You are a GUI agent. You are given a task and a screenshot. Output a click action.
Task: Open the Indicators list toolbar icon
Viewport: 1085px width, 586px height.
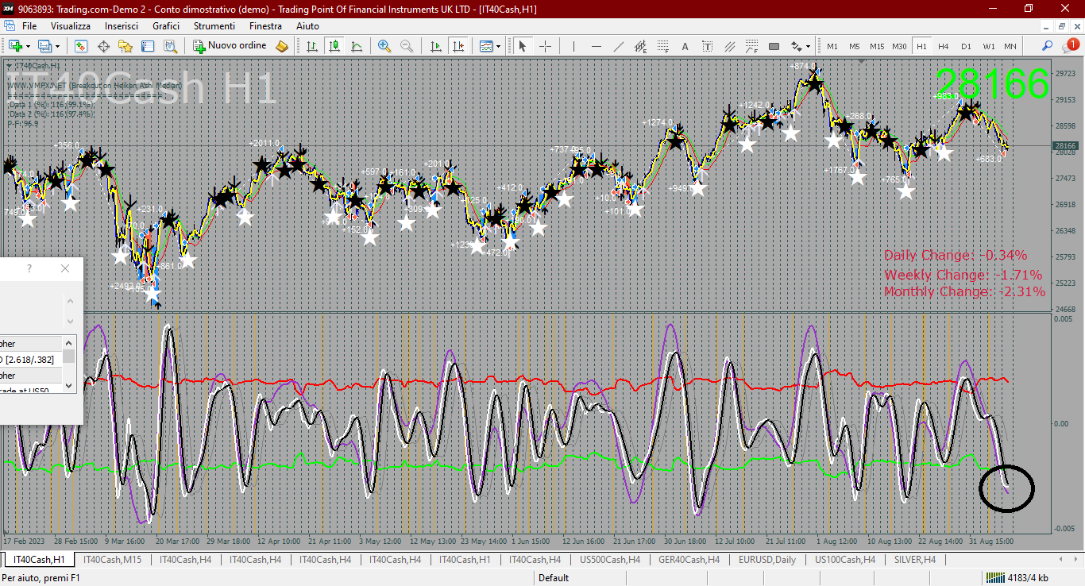(485, 46)
